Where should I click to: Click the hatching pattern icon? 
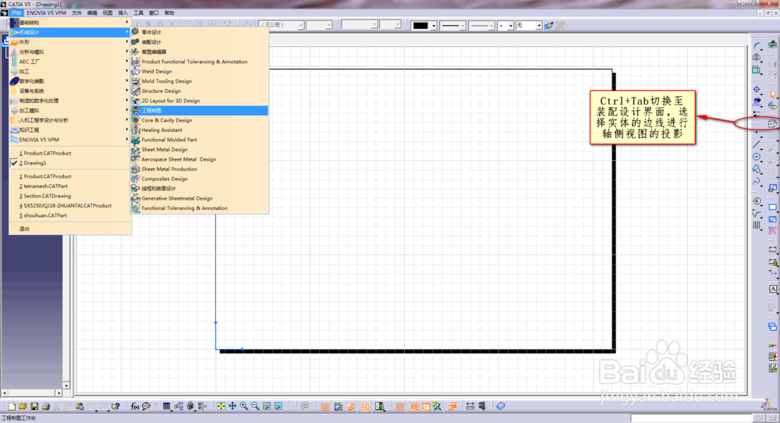pos(561,26)
